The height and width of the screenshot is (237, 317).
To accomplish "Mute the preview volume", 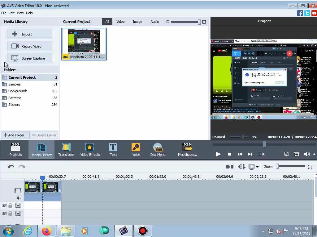I will 307,154.
